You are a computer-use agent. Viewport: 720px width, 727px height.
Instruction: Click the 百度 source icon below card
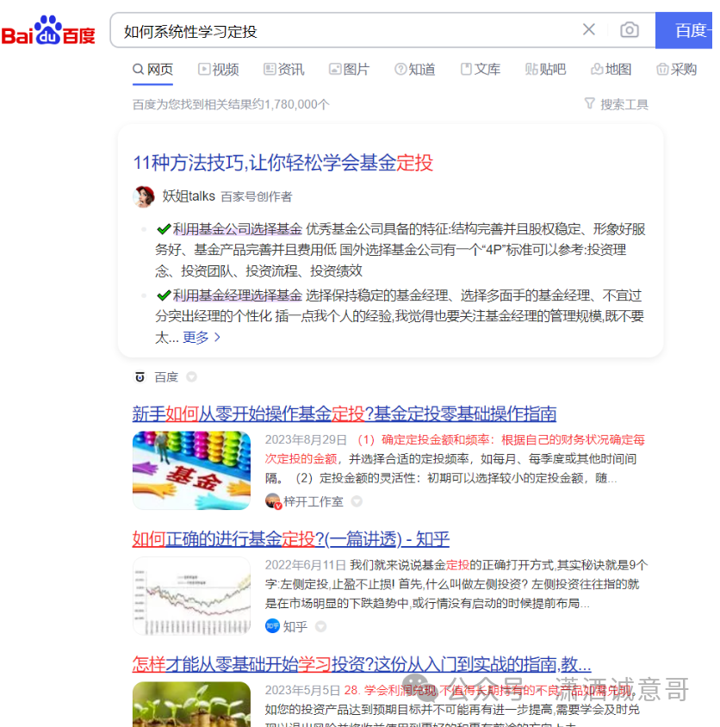click(x=140, y=377)
